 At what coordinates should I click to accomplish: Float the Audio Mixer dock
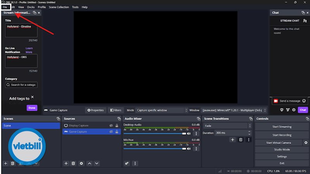(198, 119)
